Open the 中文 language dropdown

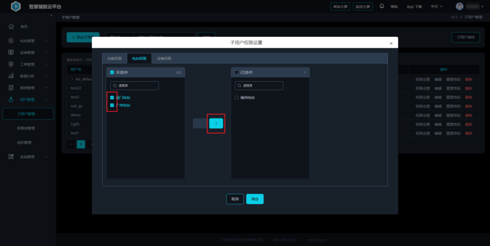coord(436,6)
